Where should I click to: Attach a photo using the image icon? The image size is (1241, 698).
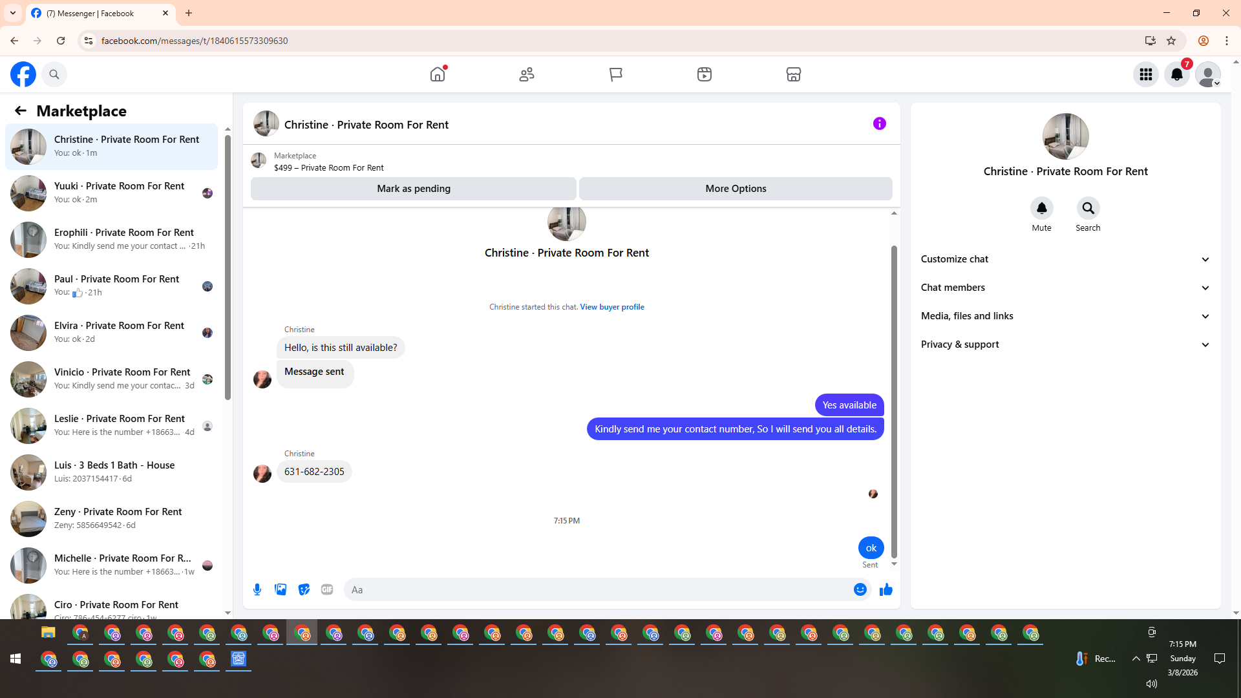(x=281, y=589)
